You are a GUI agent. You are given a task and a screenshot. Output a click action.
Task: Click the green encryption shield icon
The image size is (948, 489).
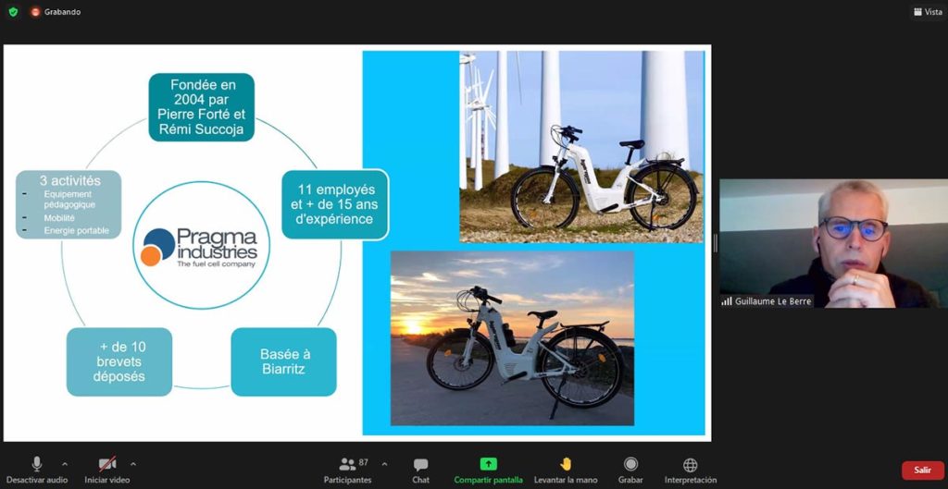click(13, 12)
